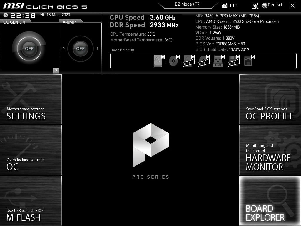
Task: Click the A-XMP tab label
Action: tap(69, 22)
